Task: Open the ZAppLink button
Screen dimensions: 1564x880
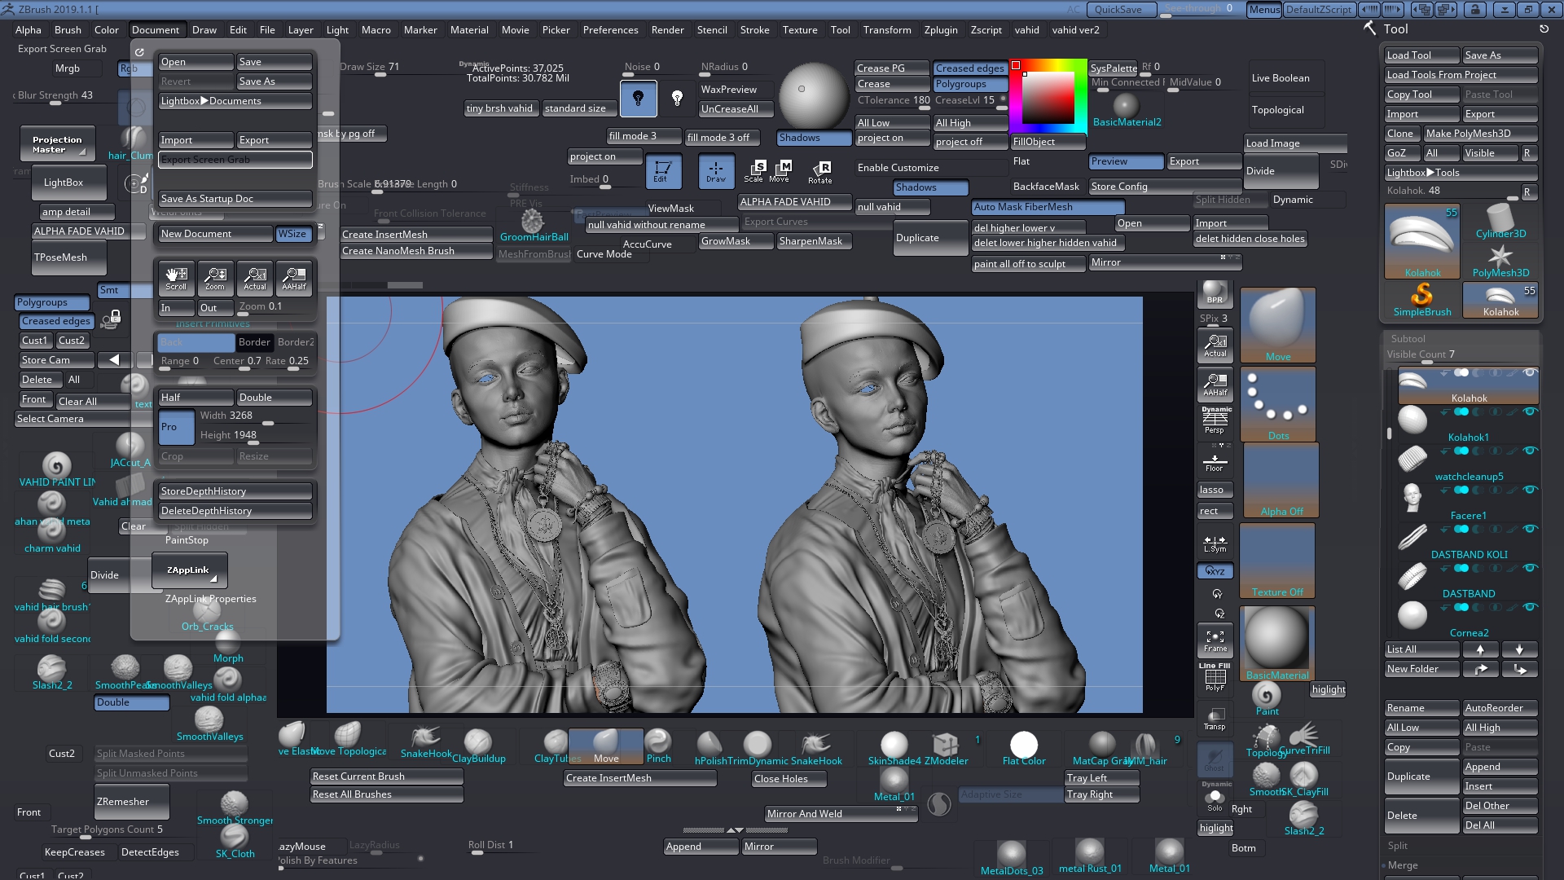Action: point(189,570)
